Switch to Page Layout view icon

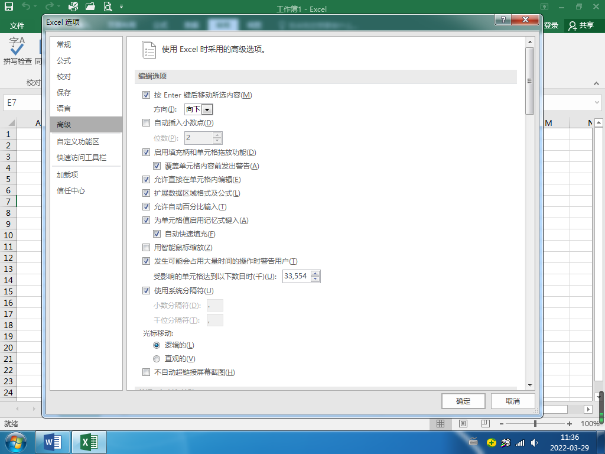(x=463, y=423)
